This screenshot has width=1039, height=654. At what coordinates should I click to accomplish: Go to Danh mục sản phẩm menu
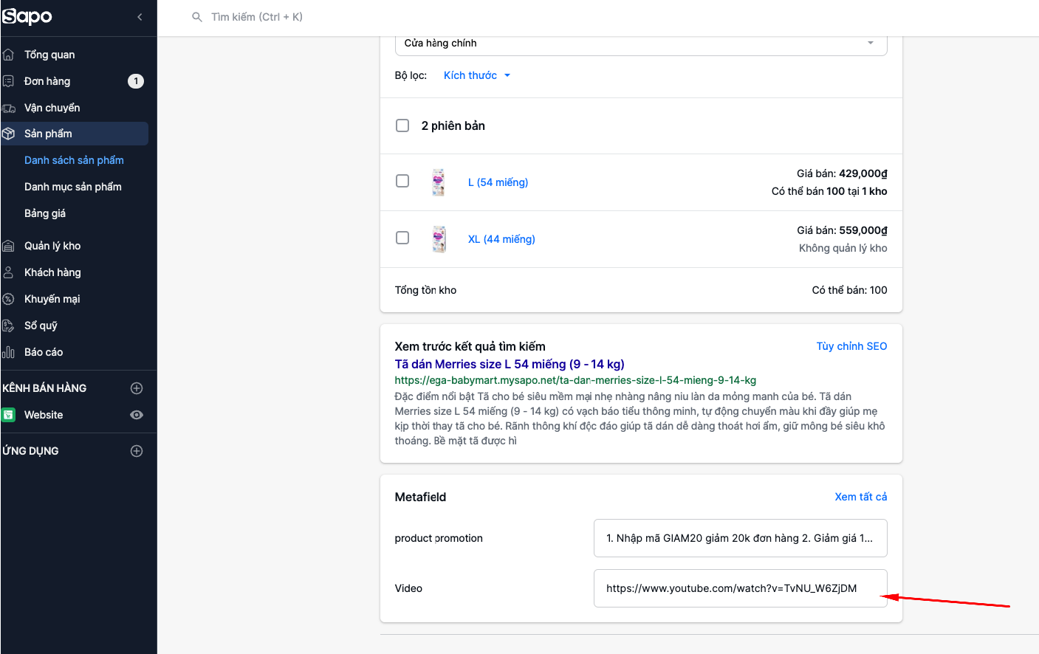pyautogui.click(x=72, y=187)
